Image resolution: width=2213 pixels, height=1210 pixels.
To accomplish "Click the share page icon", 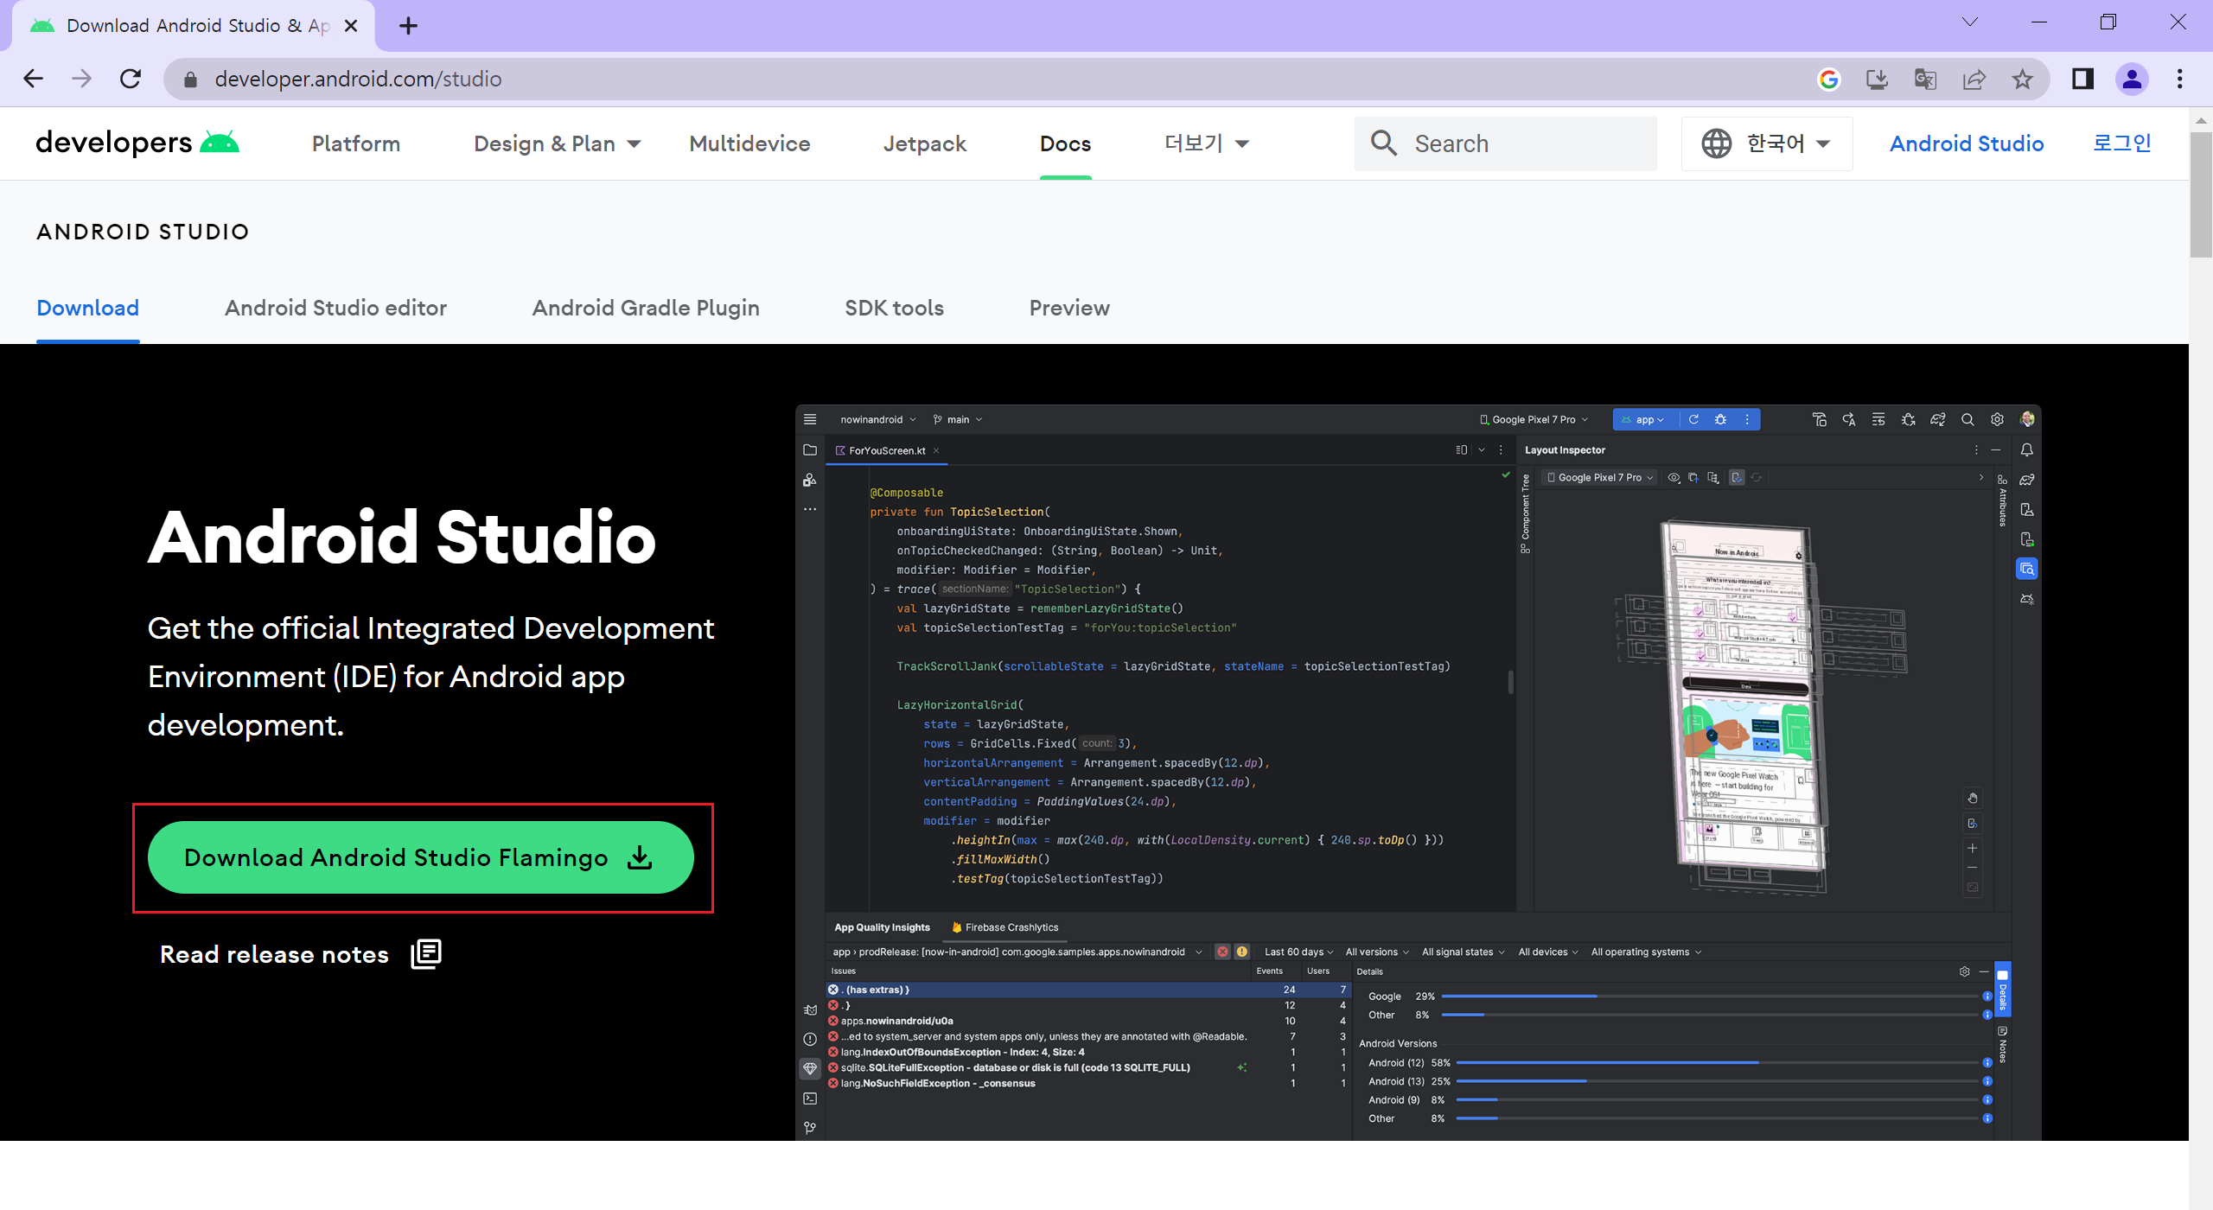I will tap(1974, 80).
